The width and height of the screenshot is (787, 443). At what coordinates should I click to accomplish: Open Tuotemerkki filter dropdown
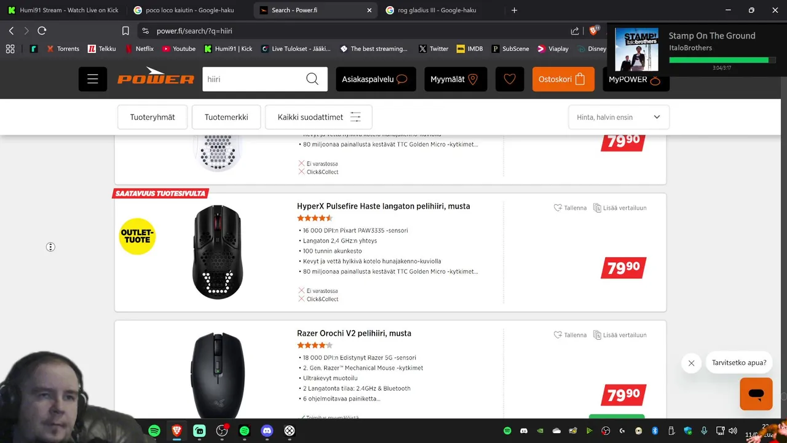click(226, 117)
